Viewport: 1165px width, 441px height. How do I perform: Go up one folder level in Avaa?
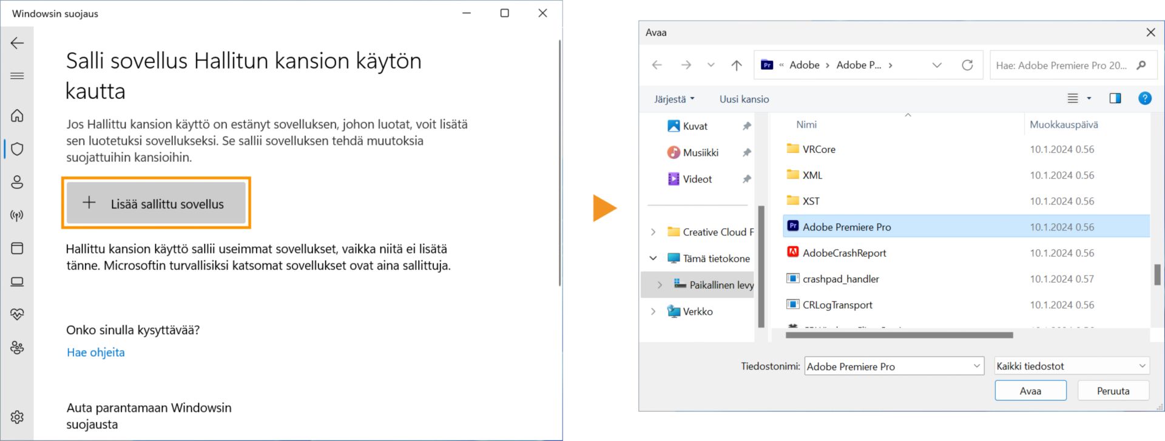coord(736,65)
